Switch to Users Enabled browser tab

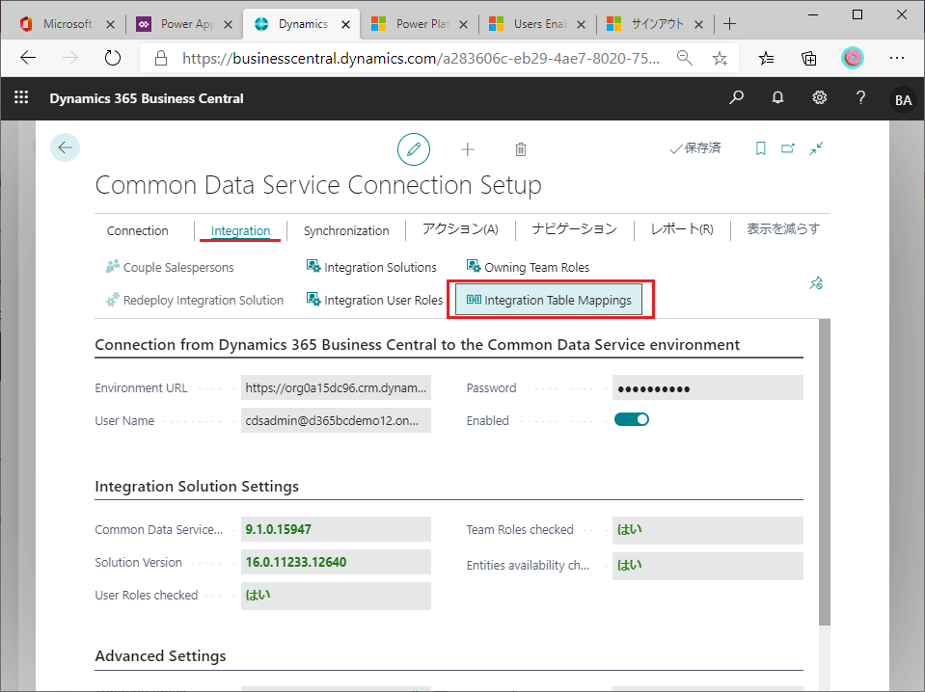(x=537, y=23)
